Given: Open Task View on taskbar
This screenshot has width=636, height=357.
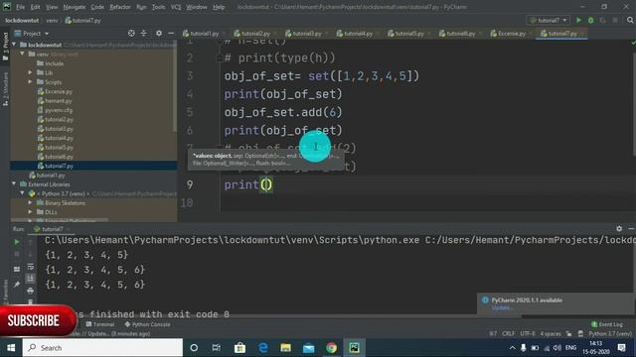Looking at the screenshot, I should click(217, 348).
